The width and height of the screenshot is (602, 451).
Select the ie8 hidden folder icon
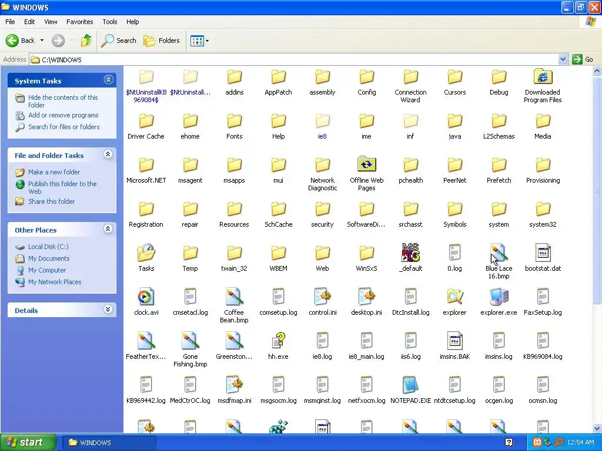[x=322, y=121]
